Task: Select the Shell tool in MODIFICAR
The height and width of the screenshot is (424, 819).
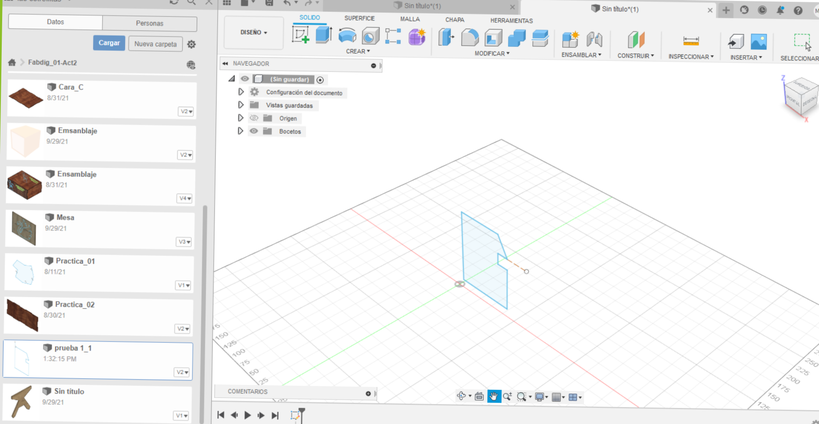Action: [x=493, y=38]
